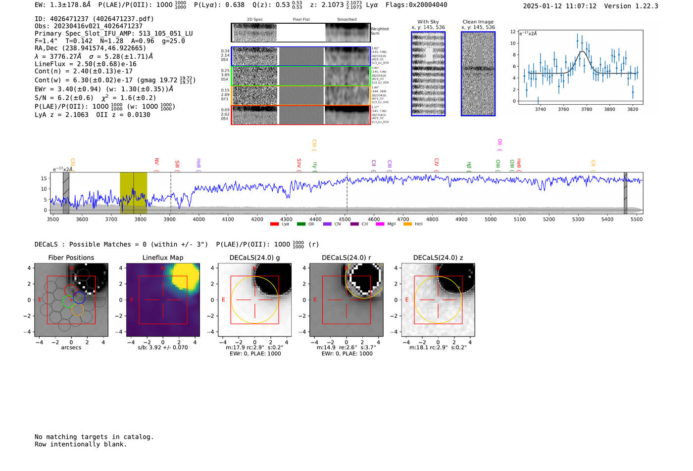The height and width of the screenshot is (471, 693).
Task: Click the 'ID: 4026471237' line
Action: [94, 19]
